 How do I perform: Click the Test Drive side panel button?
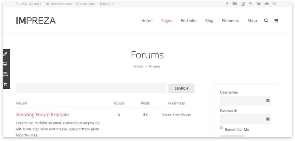pos(5,74)
